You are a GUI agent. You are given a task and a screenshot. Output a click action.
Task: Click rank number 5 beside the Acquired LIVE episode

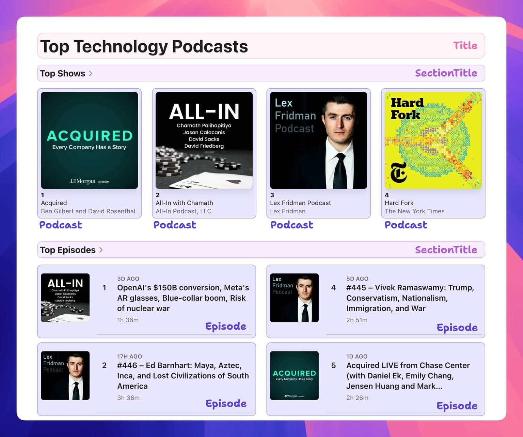click(333, 365)
